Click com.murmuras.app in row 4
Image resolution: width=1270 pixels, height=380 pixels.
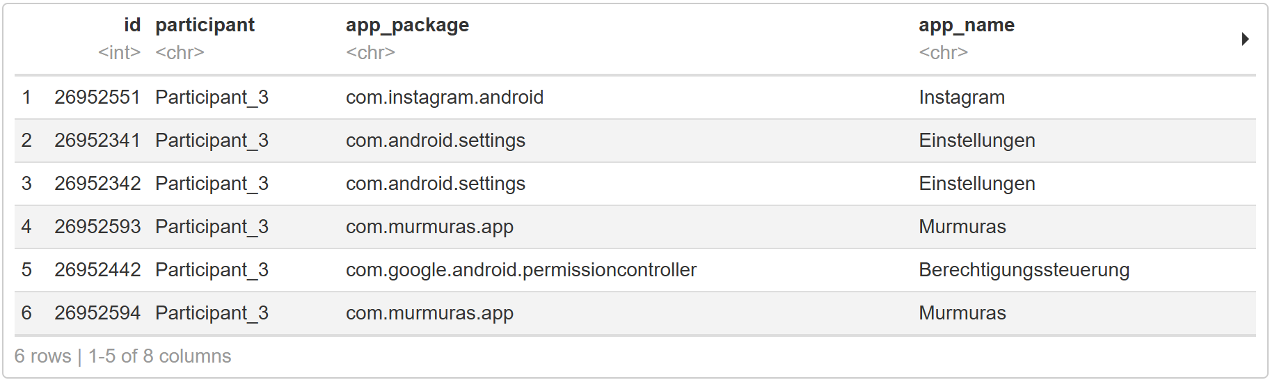tap(429, 227)
